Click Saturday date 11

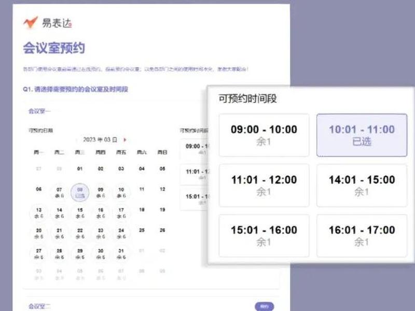tap(142, 189)
